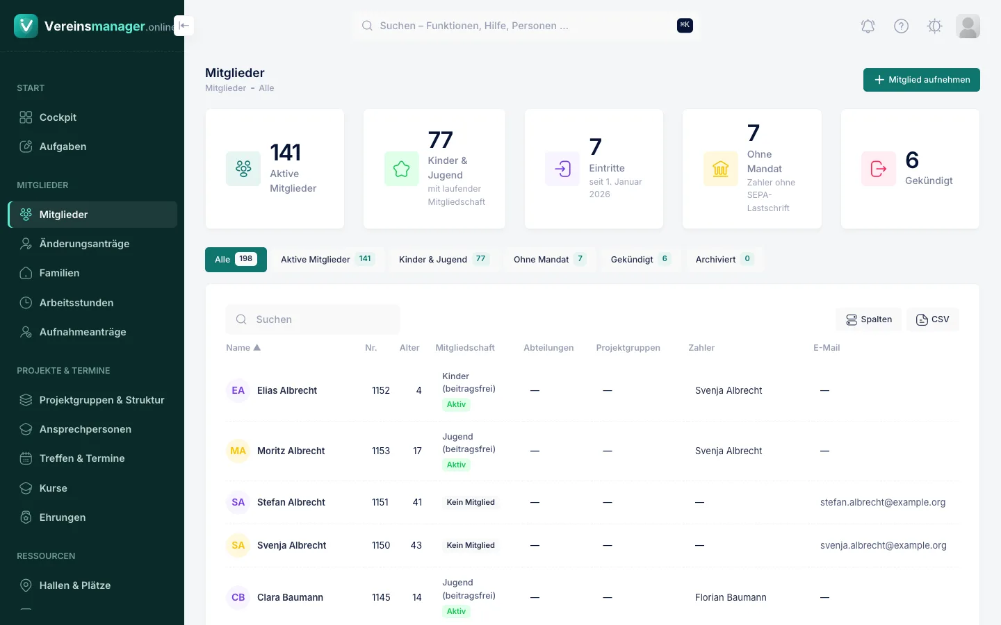
Task: Collapse the sidebar with the arrow button
Action: (x=184, y=26)
